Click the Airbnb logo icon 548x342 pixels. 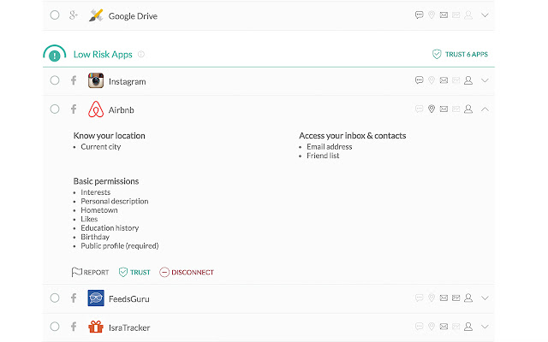(x=96, y=109)
